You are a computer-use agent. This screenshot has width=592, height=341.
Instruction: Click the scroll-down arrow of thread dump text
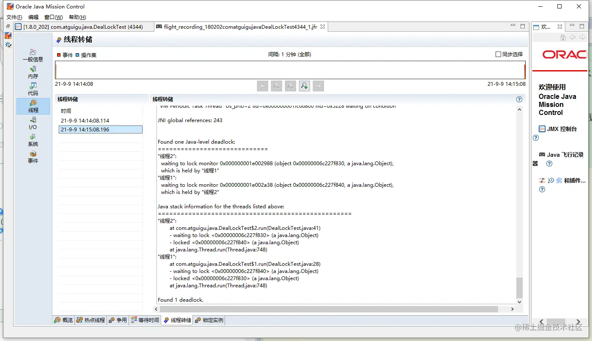pos(519,302)
